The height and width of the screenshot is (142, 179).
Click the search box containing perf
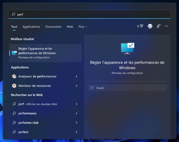[89, 14]
